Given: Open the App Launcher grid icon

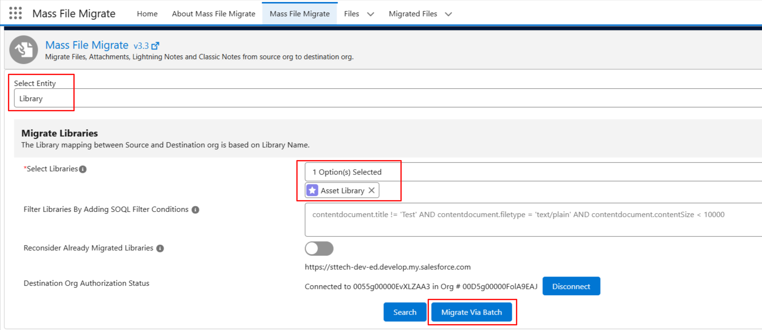Looking at the screenshot, I should (15, 13).
